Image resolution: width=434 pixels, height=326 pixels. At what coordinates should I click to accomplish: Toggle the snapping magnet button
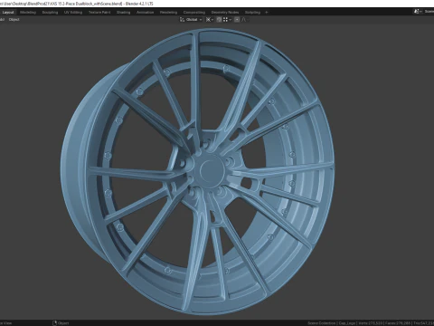point(219,20)
